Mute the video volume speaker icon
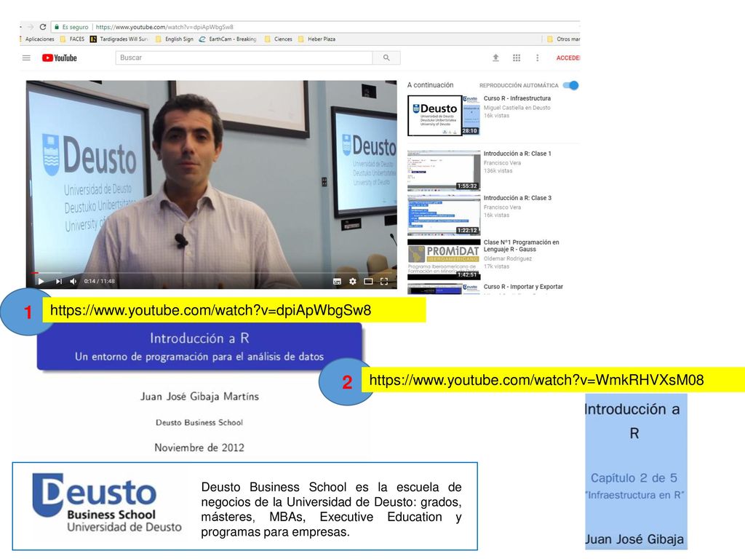 [x=73, y=282]
